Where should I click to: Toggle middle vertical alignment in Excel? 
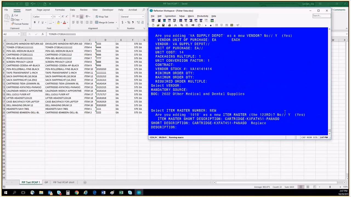(77, 17)
